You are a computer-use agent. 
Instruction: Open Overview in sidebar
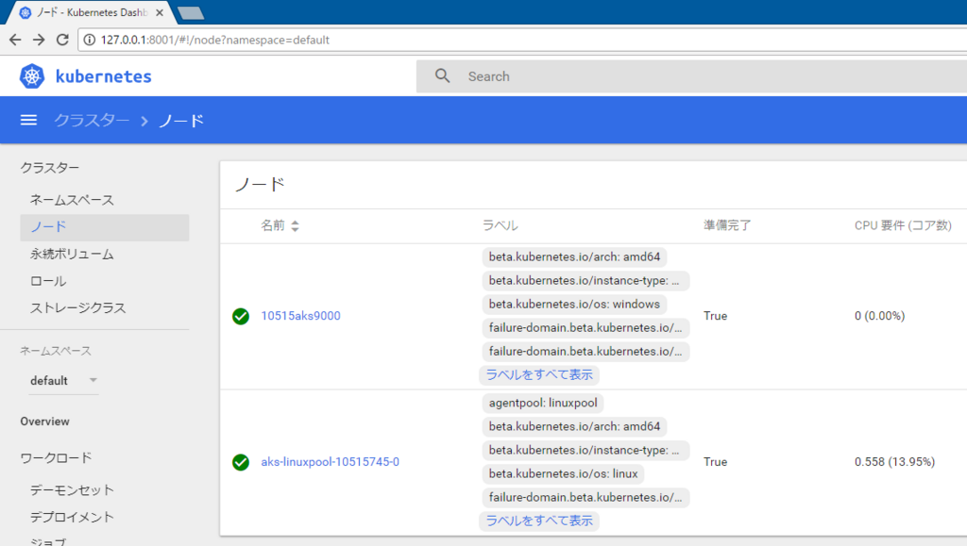(x=45, y=422)
